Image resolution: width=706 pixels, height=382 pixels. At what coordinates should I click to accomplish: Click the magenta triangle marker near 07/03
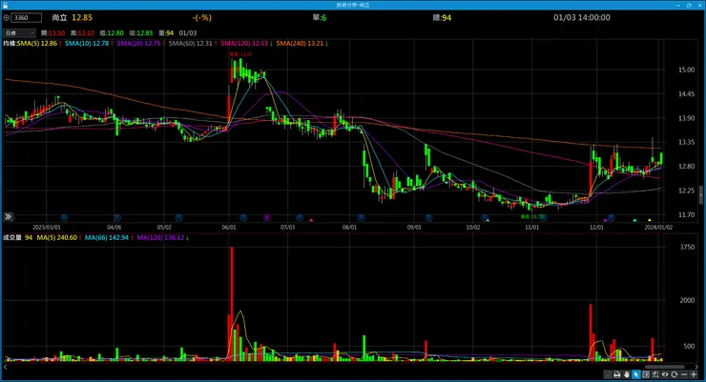311,220
